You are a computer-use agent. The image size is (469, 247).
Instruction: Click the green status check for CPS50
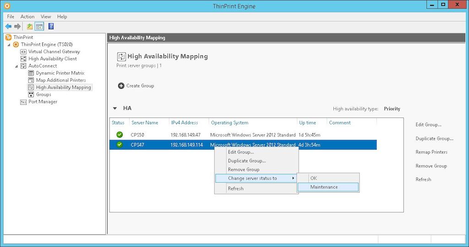point(120,134)
